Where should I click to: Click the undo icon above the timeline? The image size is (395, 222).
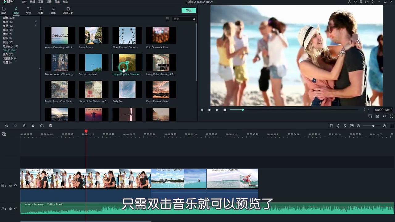(x=6, y=125)
